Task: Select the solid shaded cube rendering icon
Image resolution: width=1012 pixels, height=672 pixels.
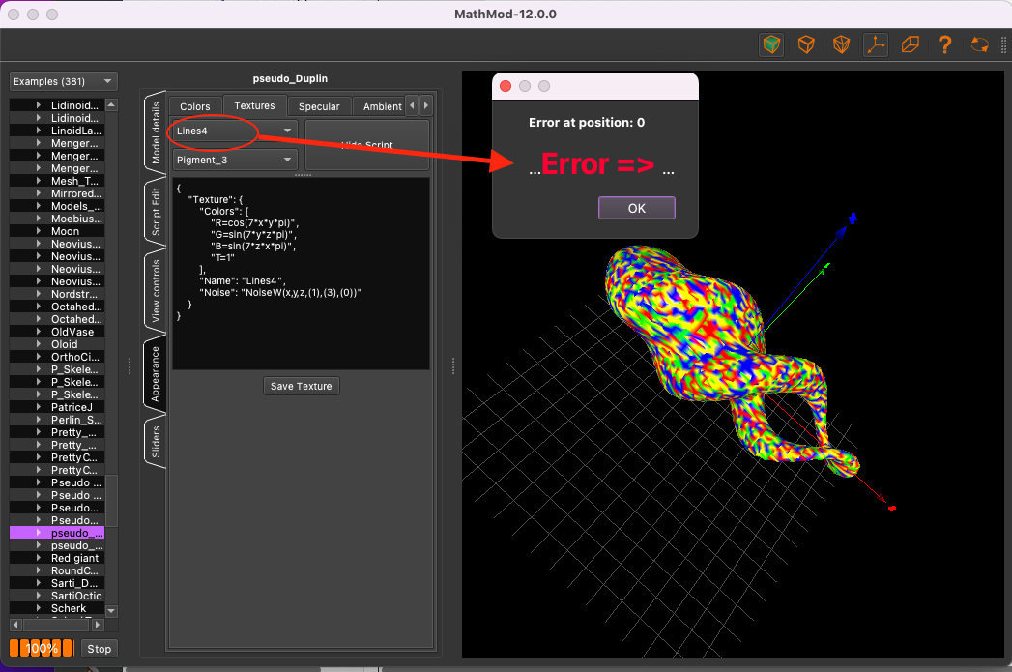Action: tap(770, 44)
